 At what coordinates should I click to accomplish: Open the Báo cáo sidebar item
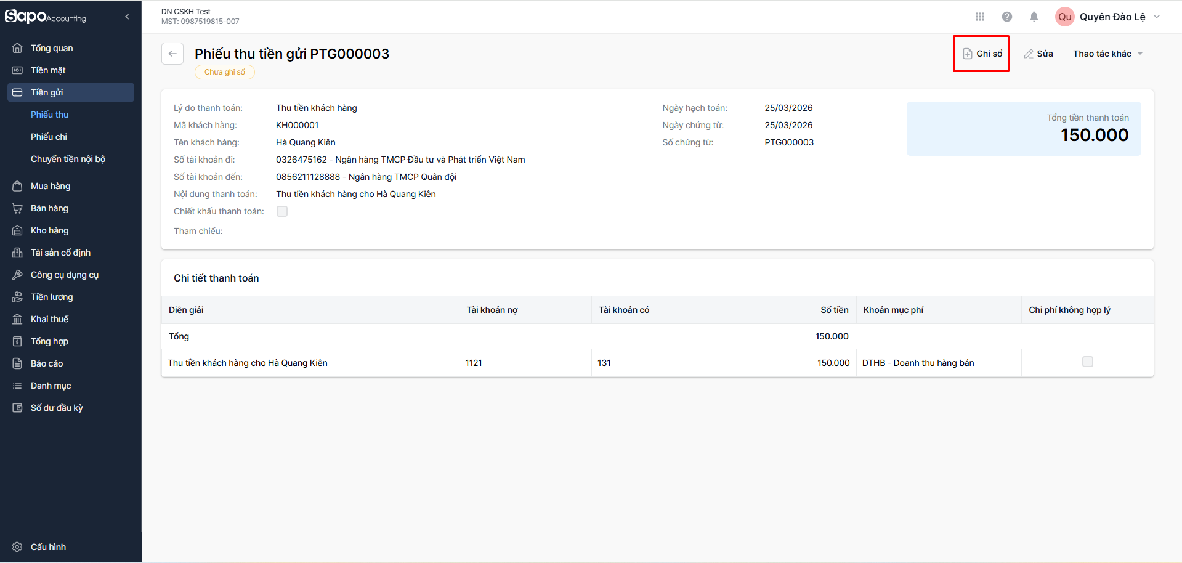coord(47,363)
